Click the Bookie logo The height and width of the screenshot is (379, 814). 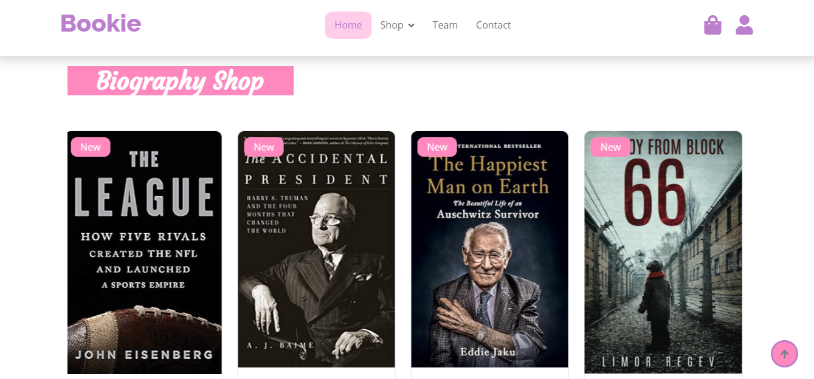[x=101, y=24]
